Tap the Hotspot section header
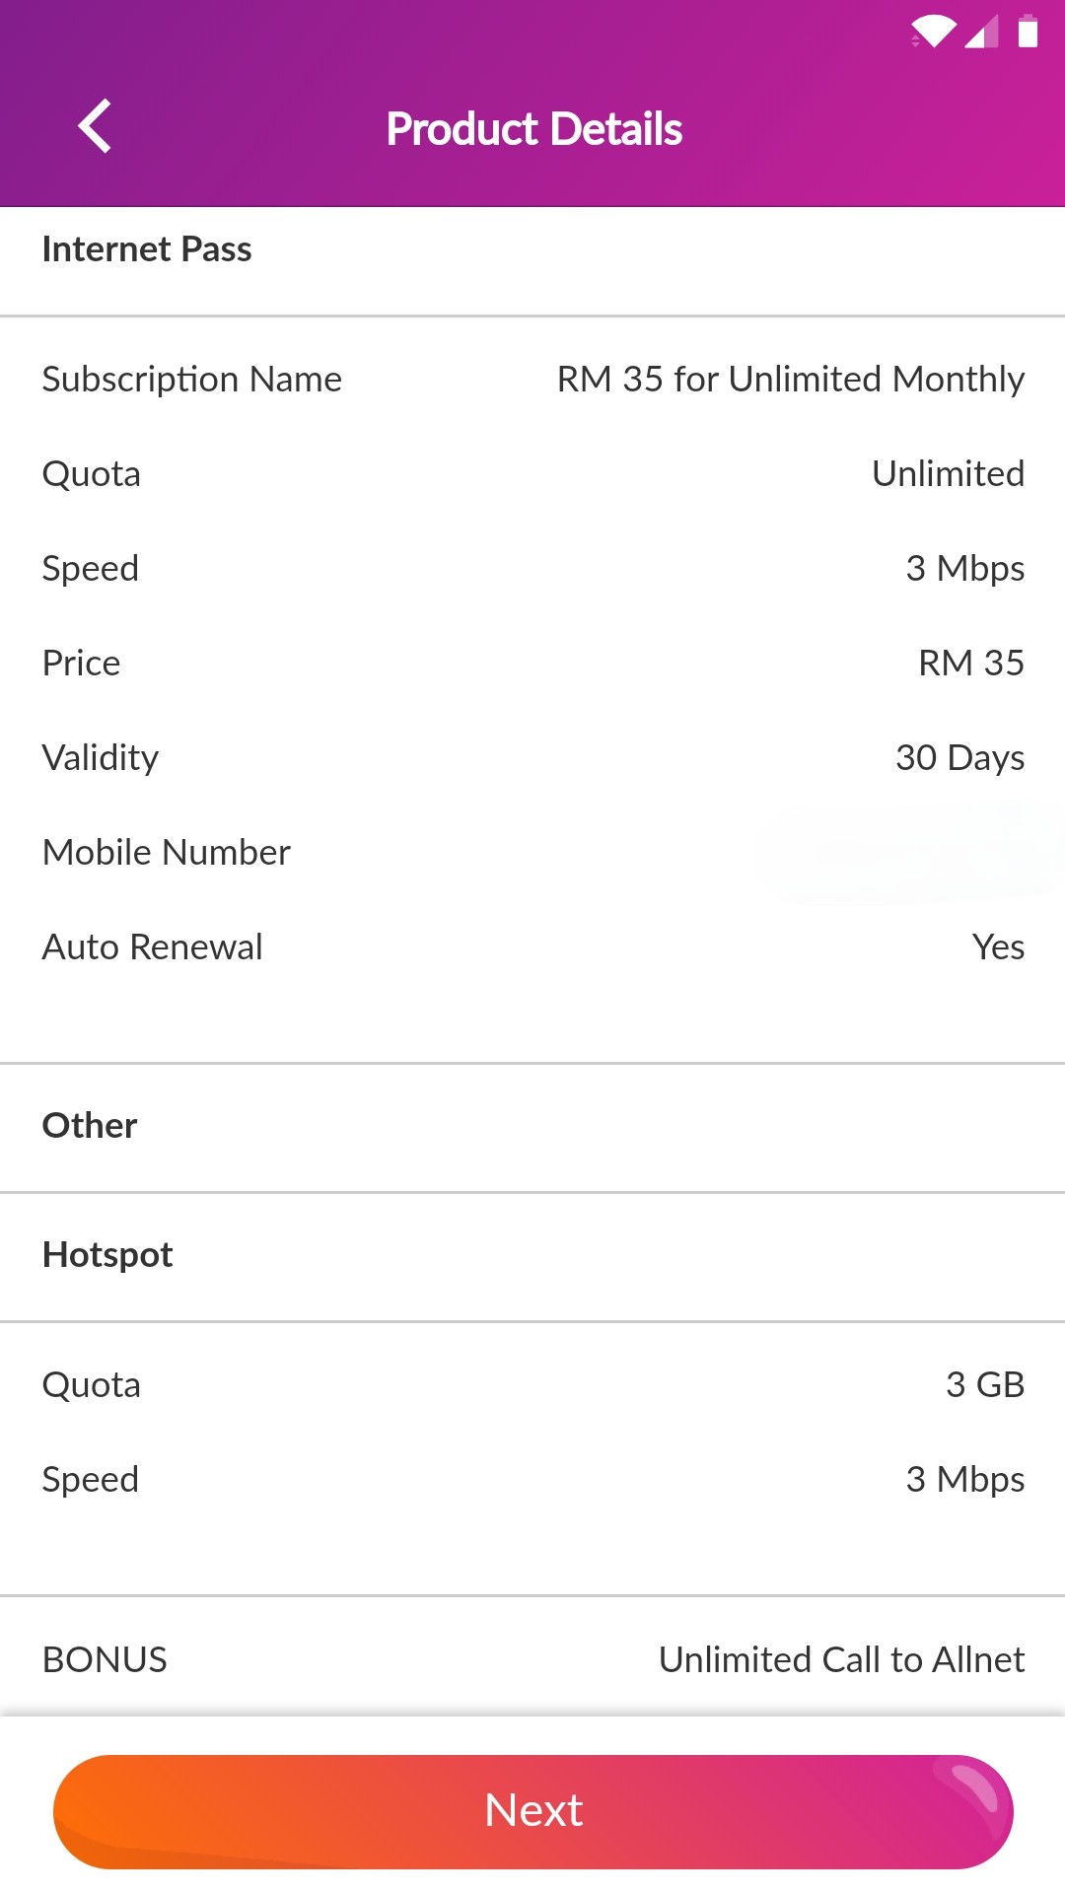Viewport: 1065px width, 1893px height. coord(107,1254)
